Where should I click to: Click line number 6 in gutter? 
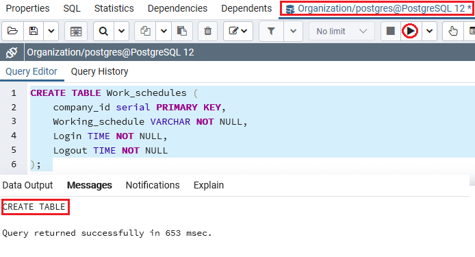(x=14, y=164)
